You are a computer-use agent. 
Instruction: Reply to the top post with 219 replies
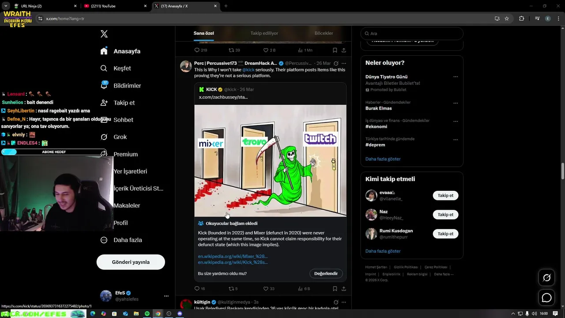200,50
